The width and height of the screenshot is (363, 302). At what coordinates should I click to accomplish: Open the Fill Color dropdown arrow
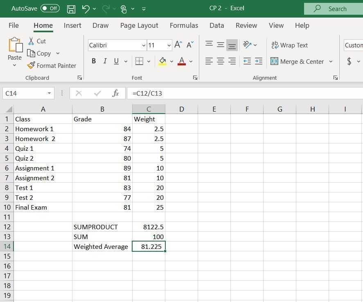click(171, 61)
